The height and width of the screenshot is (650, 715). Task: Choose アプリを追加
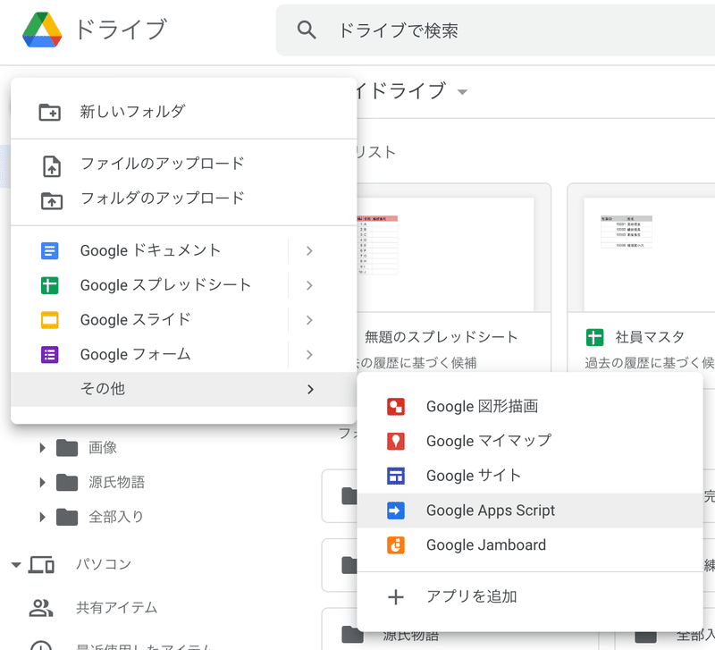[530, 596]
